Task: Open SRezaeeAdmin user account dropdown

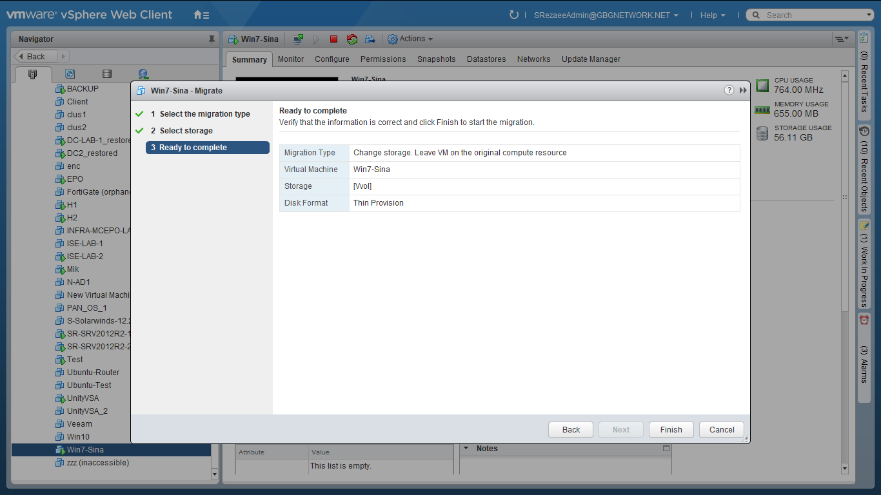Action: click(606, 15)
